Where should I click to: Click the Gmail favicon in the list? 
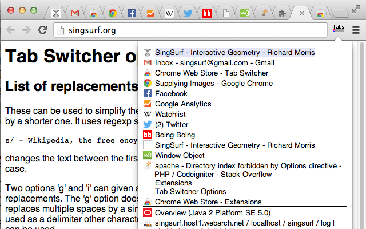[x=148, y=62]
